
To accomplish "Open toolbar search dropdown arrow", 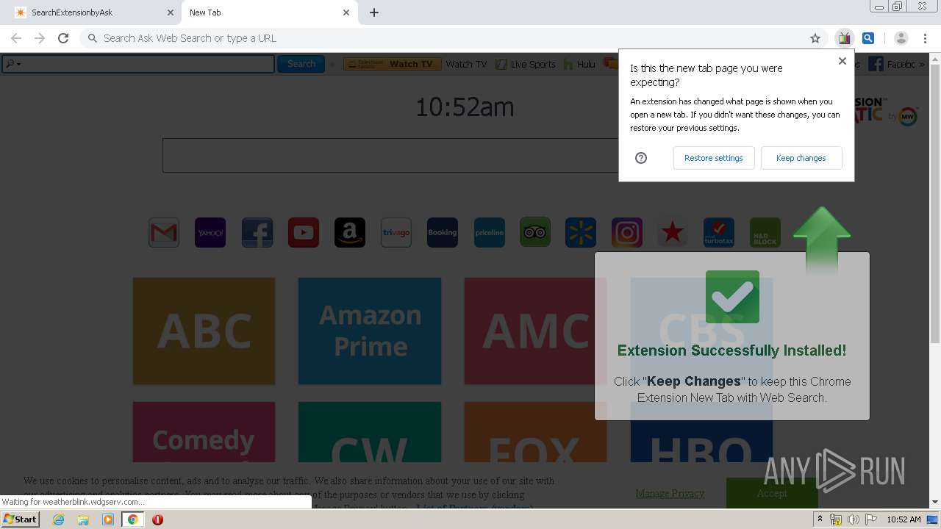I will (x=19, y=64).
